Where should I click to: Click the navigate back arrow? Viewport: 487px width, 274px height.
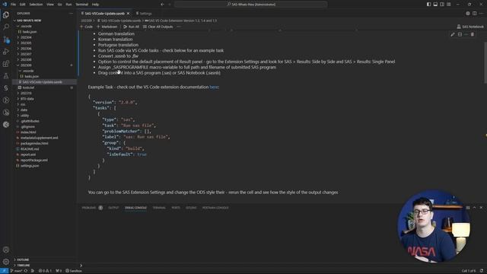162,5
